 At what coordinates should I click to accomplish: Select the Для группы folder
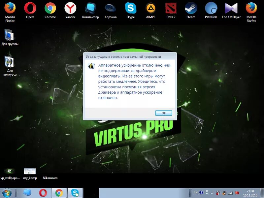click(10, 37)
